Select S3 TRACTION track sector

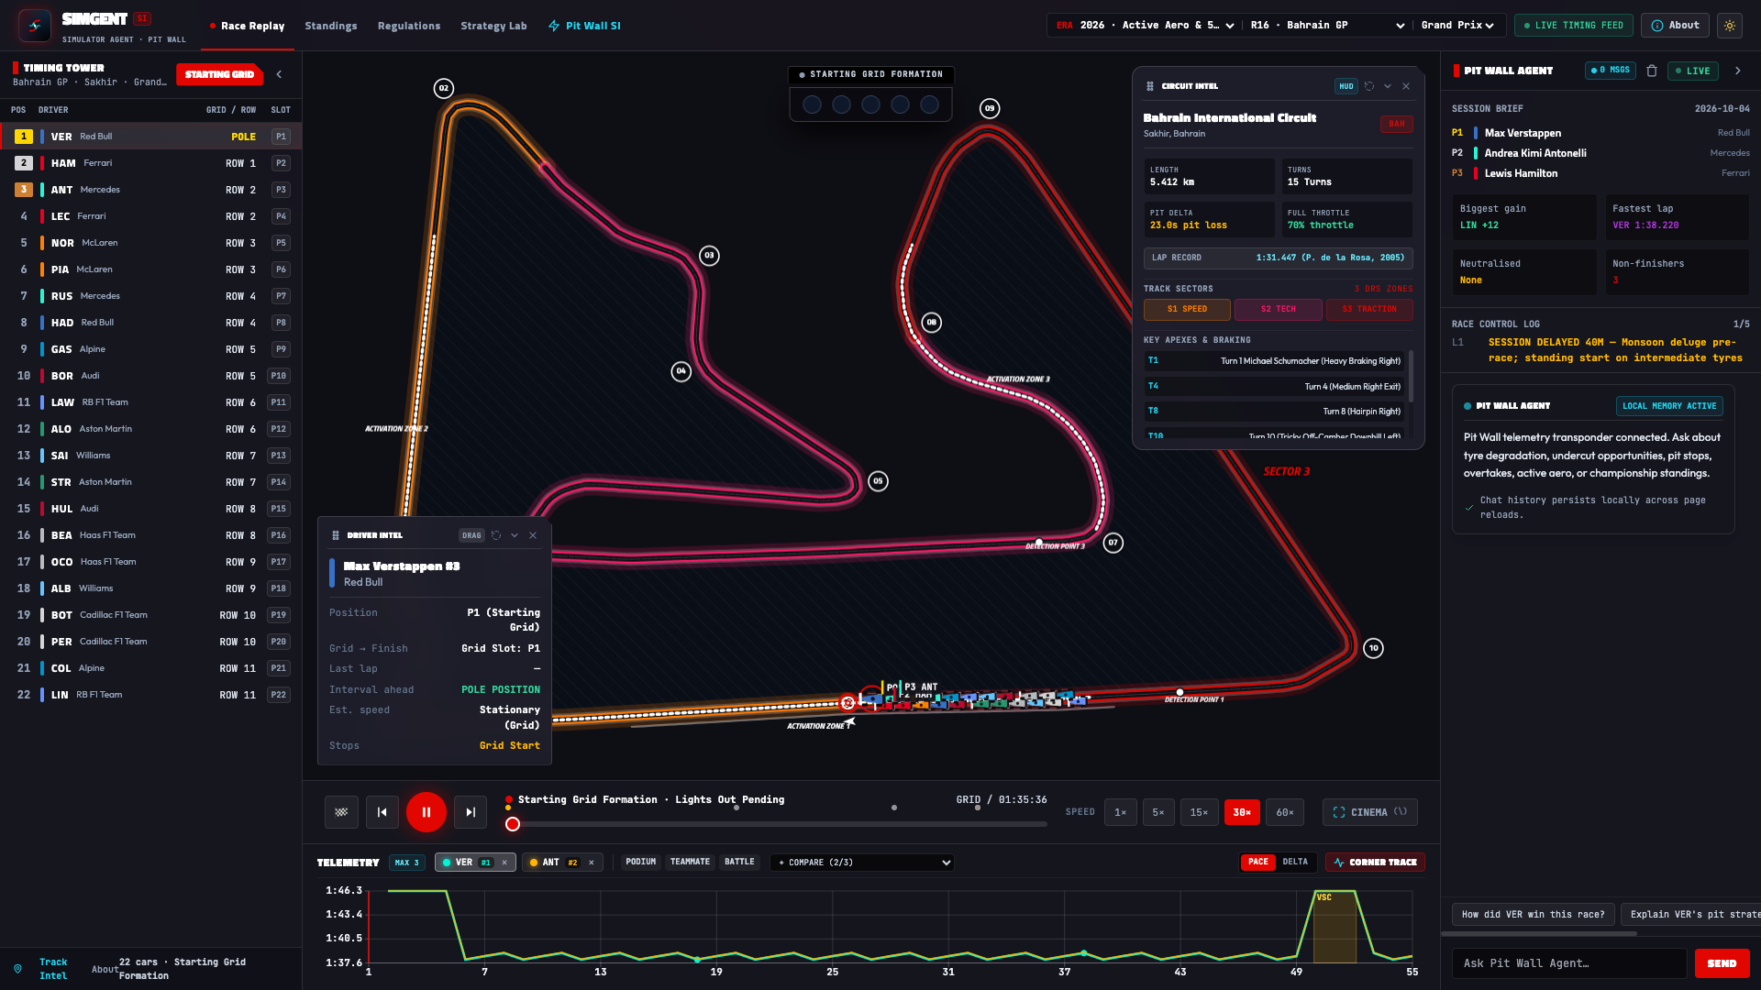pyautogui.click(x=1369, y=310)
